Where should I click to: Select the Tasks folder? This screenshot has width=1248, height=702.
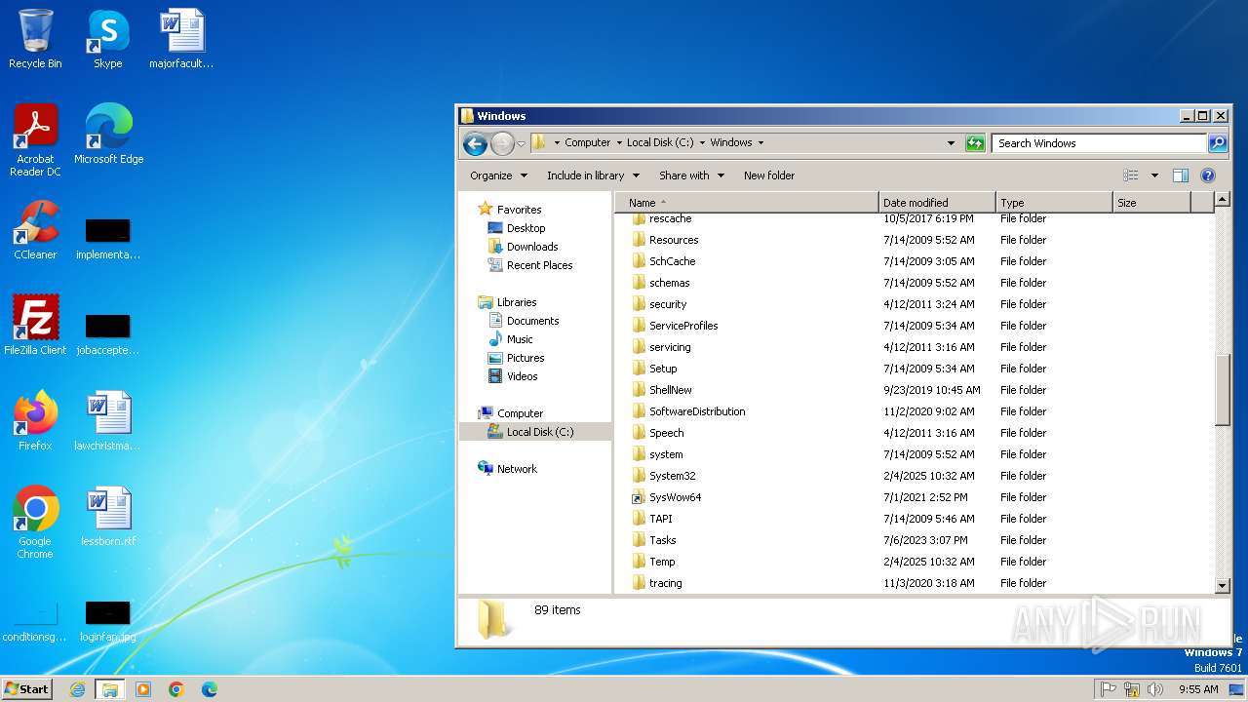(662, 540)
